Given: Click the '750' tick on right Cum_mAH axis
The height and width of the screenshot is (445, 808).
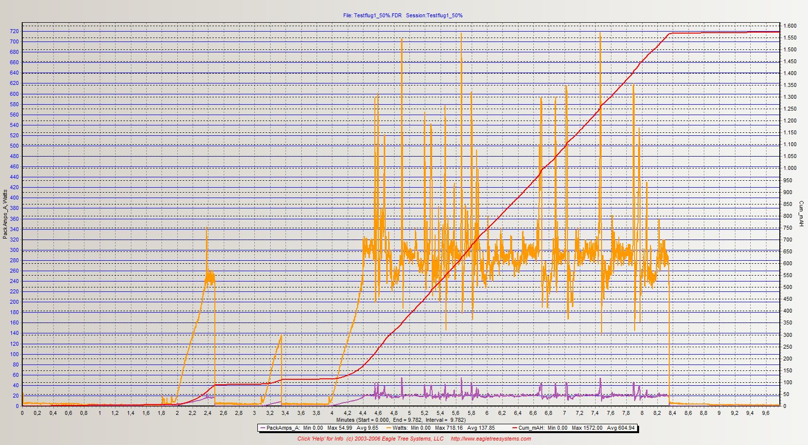Looking at the screenshot, I should pyautogui.click(x=788, y=228).
